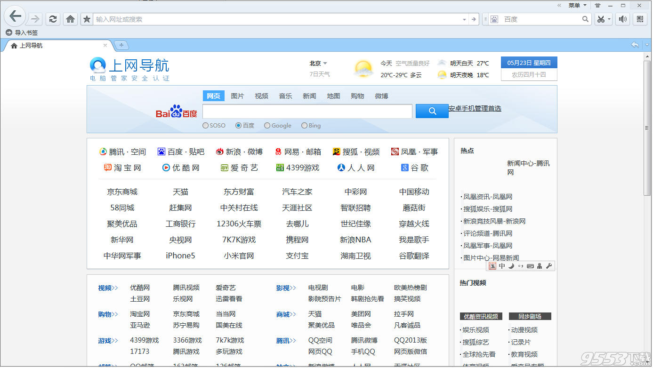Image resolution: width=653 pixels, height=368 pixels.
Task: Click the 7日天气 forecast link
Action: (320, 74)
